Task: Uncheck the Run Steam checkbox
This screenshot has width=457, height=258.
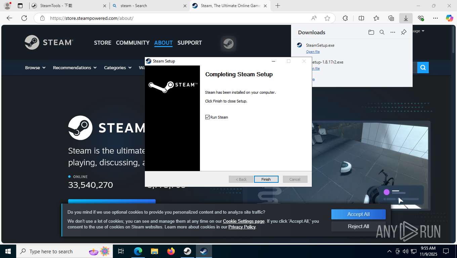Action: (207, 117)
